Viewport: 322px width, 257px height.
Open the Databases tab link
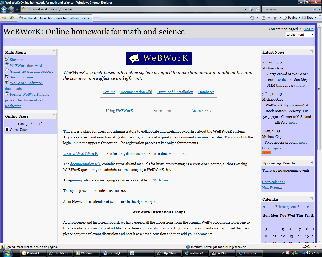click(x=206, y=92)
